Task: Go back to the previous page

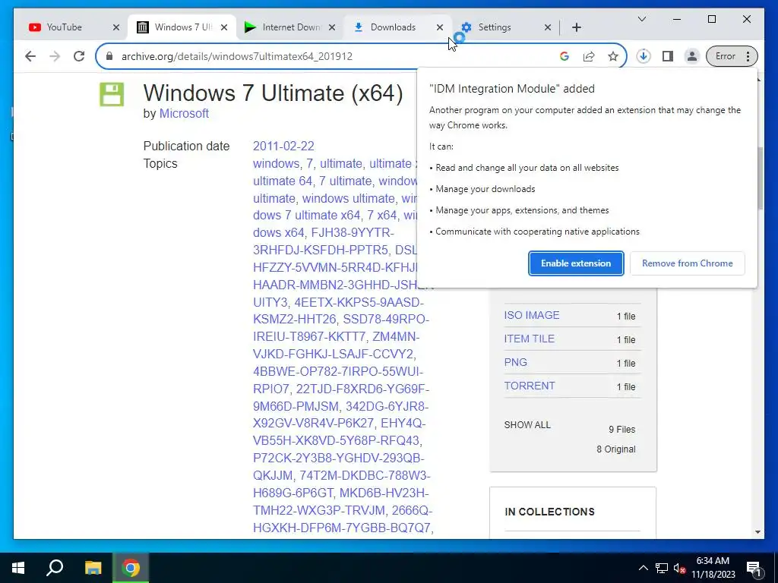Action: coord(30,56)
